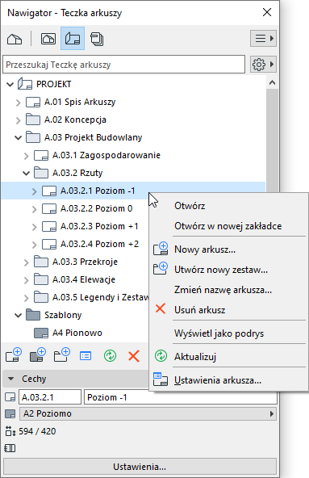Image resolution: width=309 pixels, height=478 pixels.
Task: Switch to Project Map navigator view
Action: click(15, 39)
